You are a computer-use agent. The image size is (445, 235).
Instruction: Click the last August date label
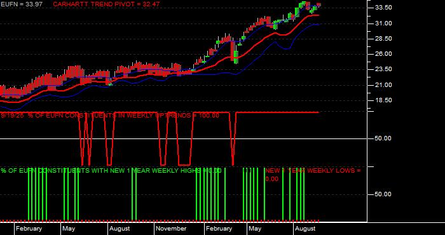[x=305, y=229]
